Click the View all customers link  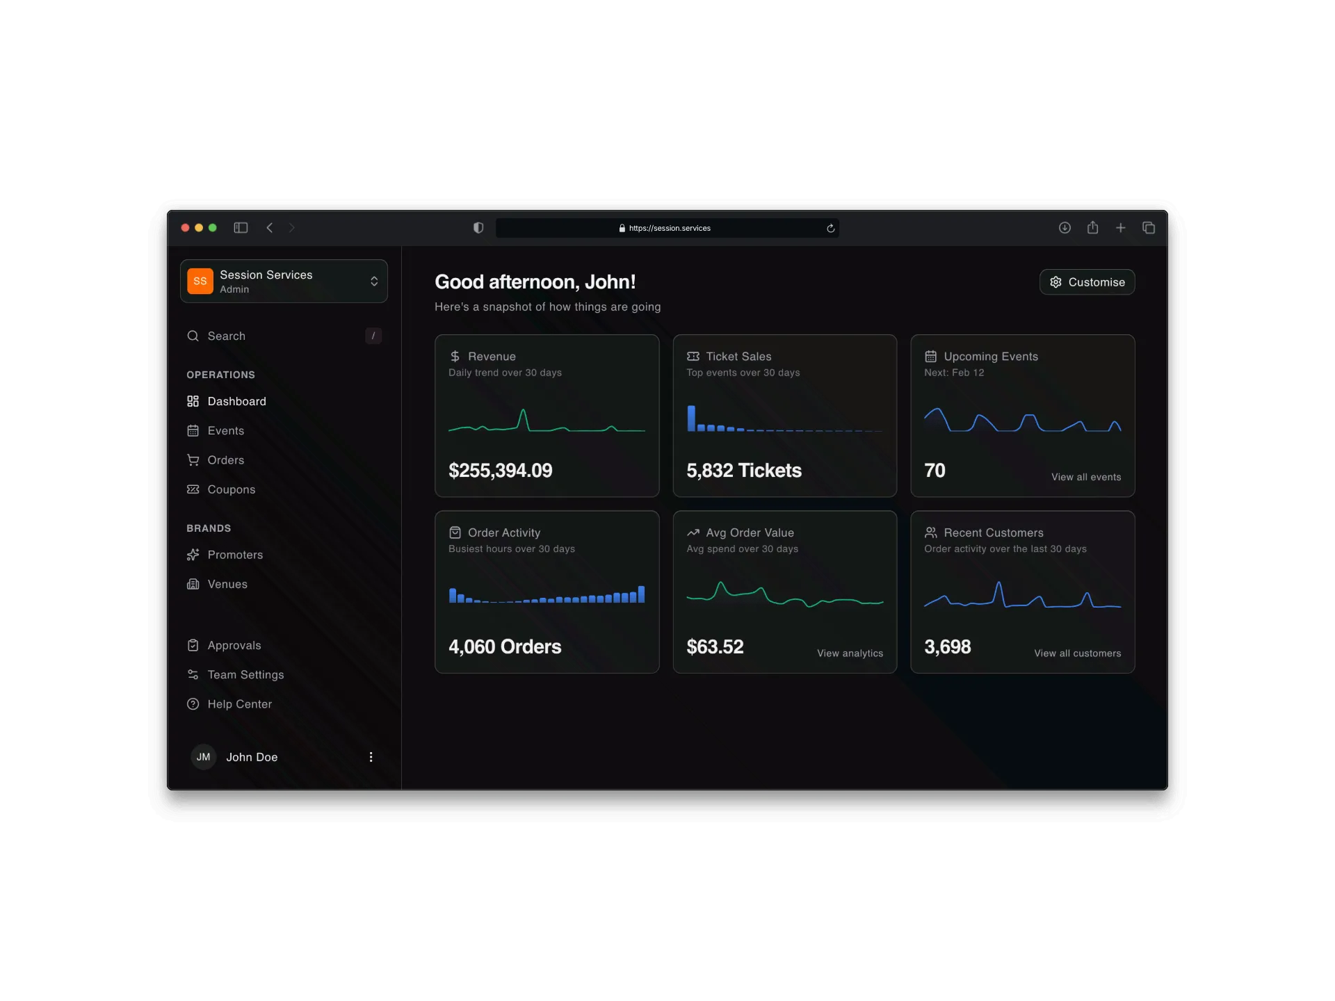pyautogui.click(x=1077, y=653)
